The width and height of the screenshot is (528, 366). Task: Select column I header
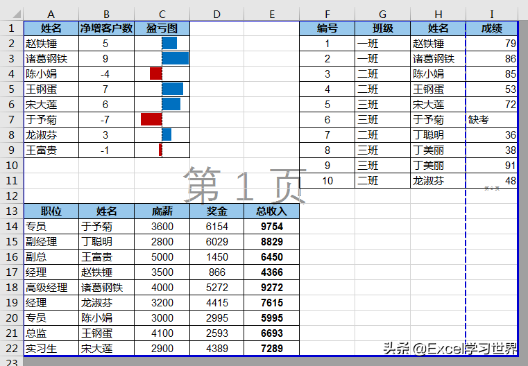[492, 14]
